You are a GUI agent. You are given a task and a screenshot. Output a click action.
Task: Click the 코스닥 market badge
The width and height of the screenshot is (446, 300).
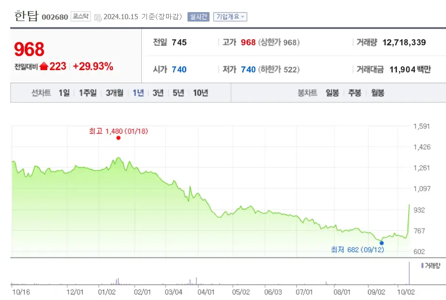[x=80, y=16]
